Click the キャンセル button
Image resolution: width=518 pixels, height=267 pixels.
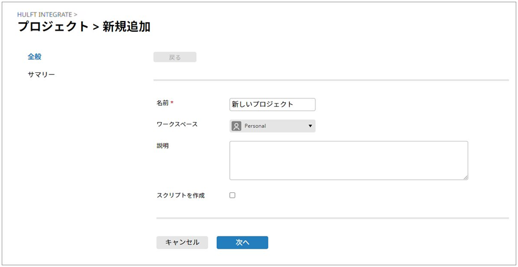click(x=182, y=242)
